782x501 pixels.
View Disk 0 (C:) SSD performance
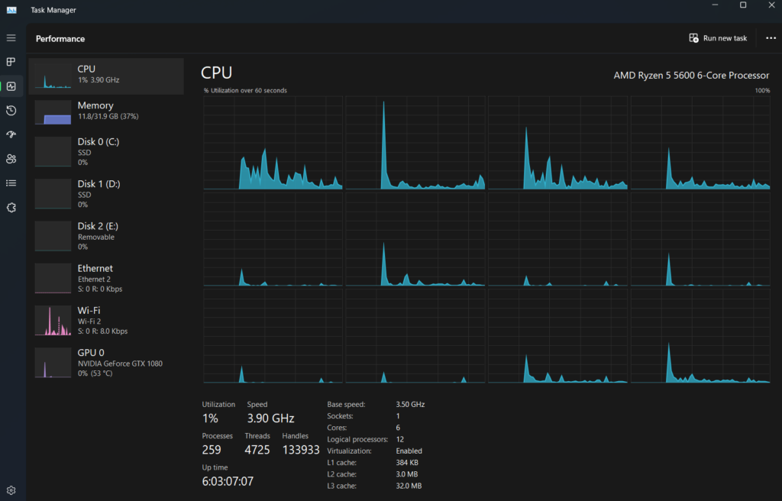click(x=106, y=152)
